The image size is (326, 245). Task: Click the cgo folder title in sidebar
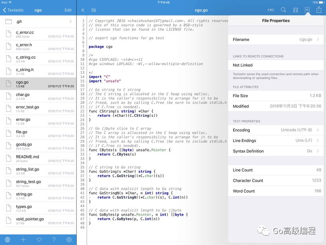pos(38,10)
